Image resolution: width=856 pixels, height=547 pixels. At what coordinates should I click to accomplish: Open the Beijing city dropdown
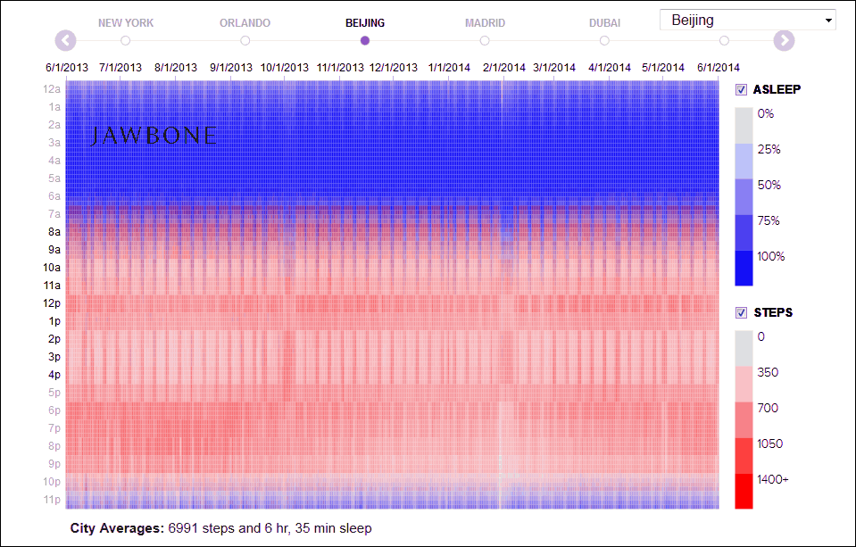[x=747, y=21]
